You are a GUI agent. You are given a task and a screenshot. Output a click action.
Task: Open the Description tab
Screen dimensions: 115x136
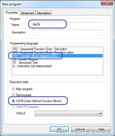click(x=44, y=13)
